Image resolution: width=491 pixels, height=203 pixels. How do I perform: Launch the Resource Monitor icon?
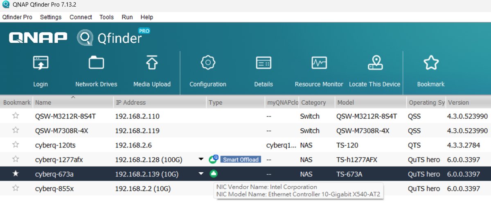[319, 63]
